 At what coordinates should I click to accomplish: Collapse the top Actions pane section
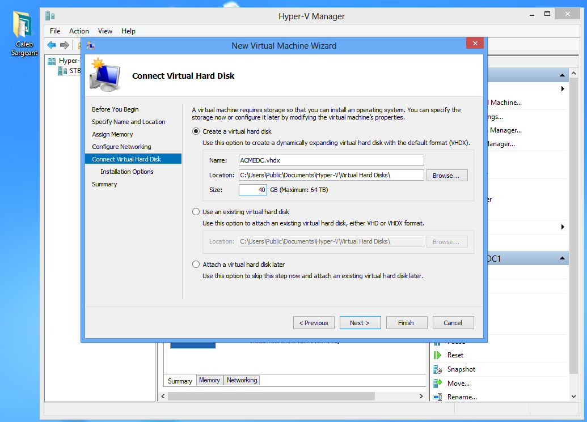tap(562, 75)
